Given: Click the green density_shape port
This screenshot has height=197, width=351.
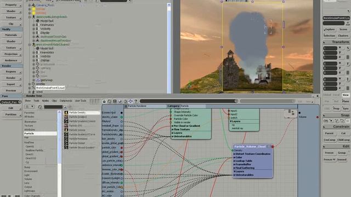Looking at the screenshot, I should (122, 117).
